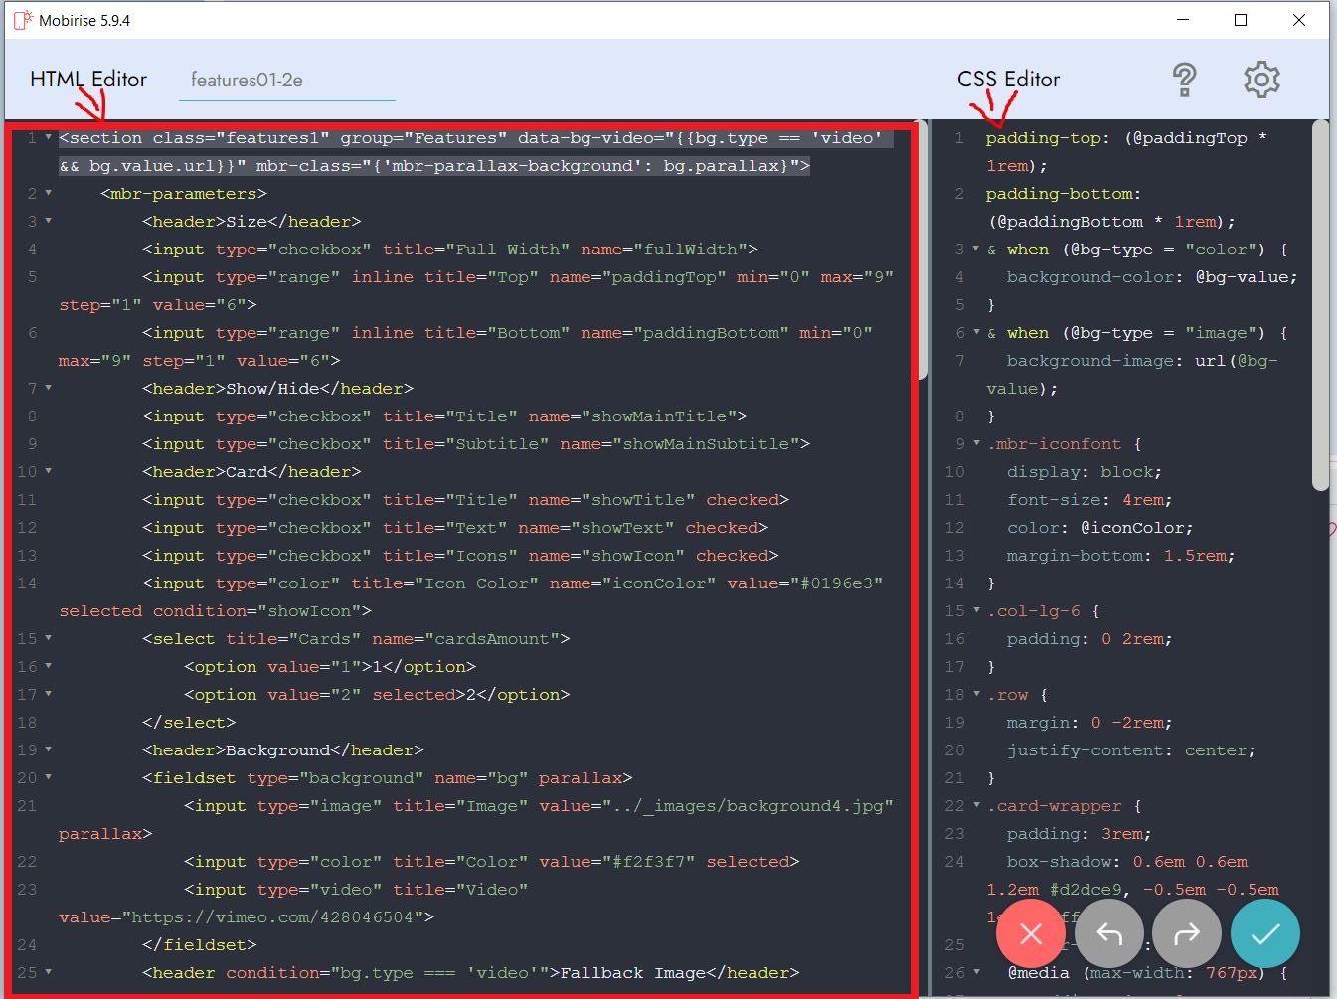Click the HTML Editor heading

point(88,80)
